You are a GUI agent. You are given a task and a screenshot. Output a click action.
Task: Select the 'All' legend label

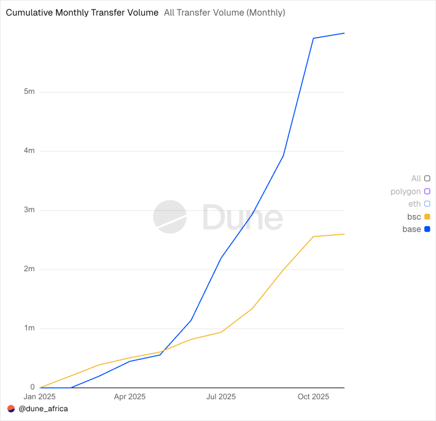(x=416, y=179)
